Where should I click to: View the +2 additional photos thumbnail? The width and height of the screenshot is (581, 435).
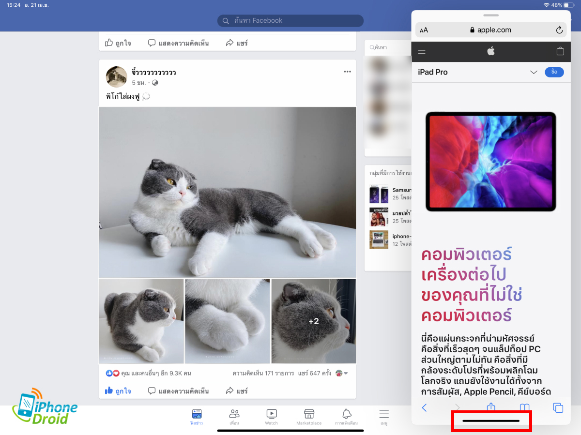click(314, 321)
